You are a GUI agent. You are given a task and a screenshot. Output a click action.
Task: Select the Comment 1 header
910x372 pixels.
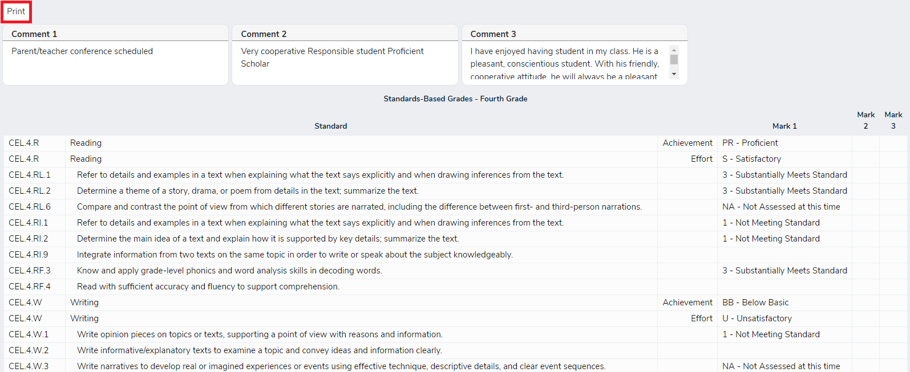click(x=34, y=34)
